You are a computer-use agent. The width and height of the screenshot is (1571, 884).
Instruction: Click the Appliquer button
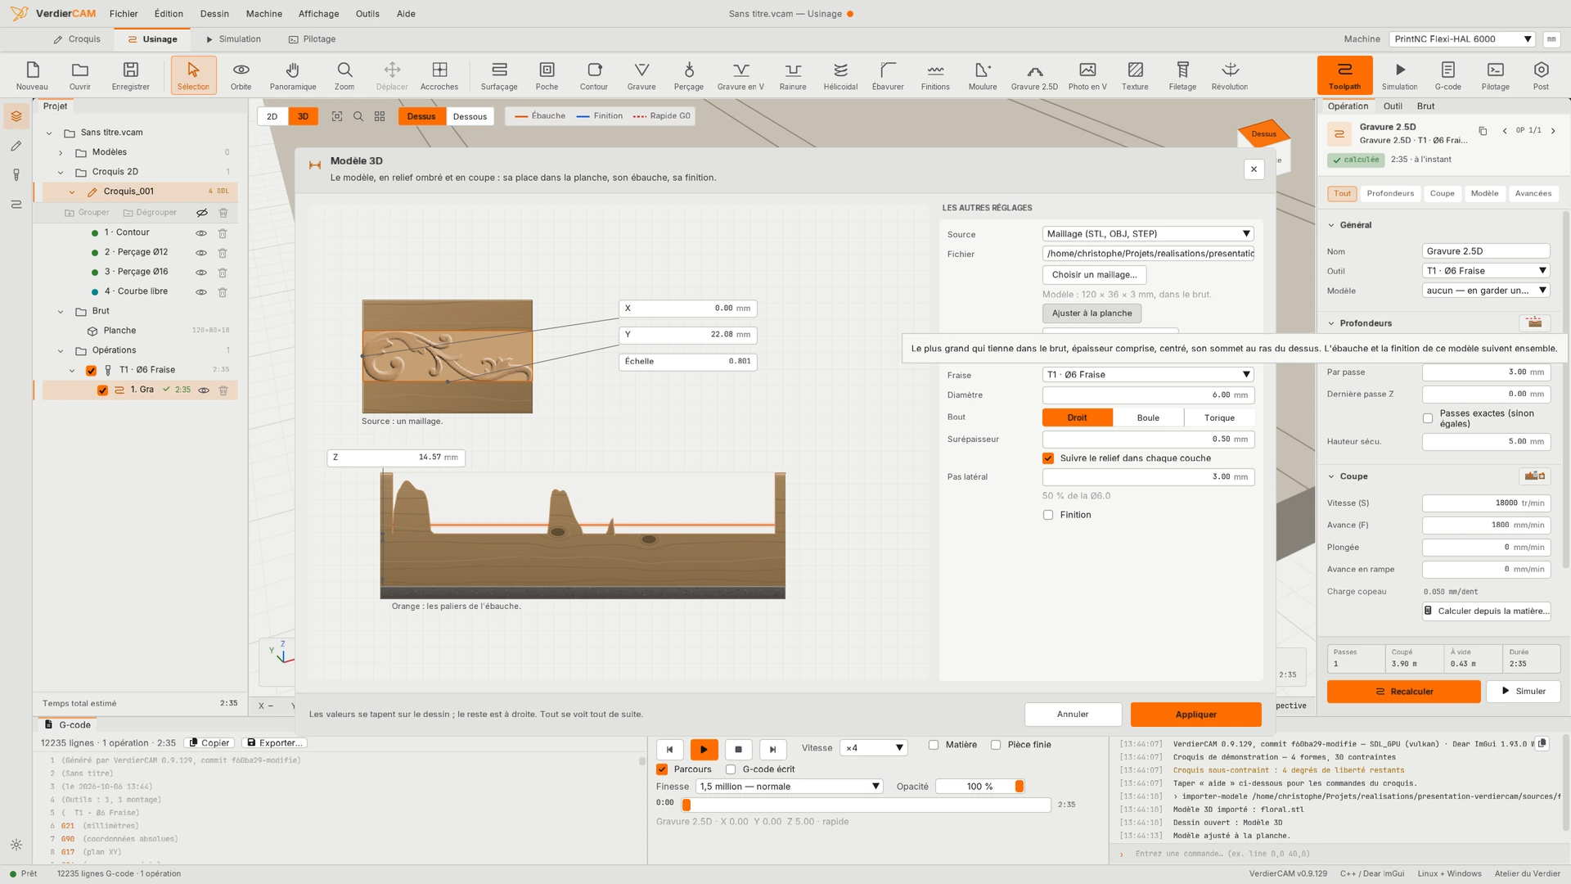(x=1195, y=715)
